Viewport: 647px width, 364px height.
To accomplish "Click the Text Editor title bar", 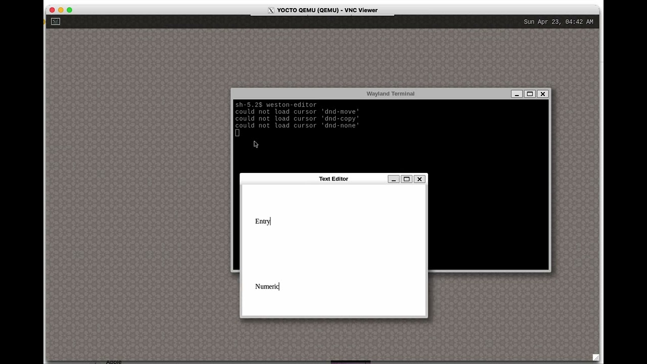I will point(334,179).
